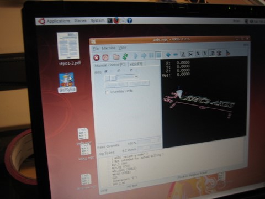This screenshot has width=265, height=199.
Task: Switch to the X side view
Action: point(198,54)
